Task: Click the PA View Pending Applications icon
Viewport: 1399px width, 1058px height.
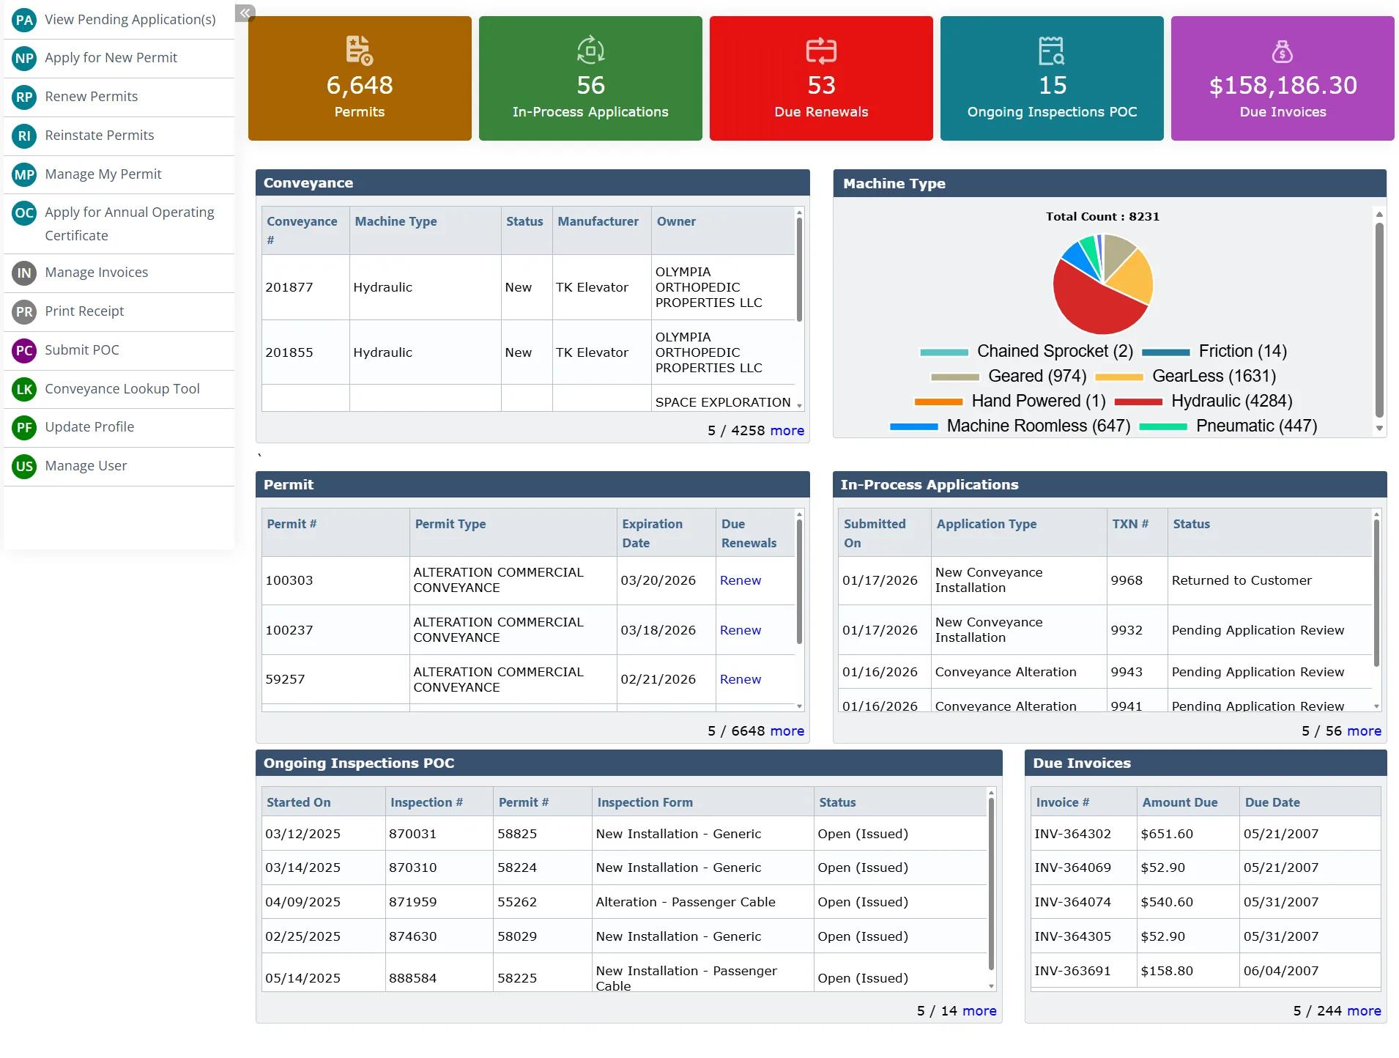Action: (x=24, y=20)
